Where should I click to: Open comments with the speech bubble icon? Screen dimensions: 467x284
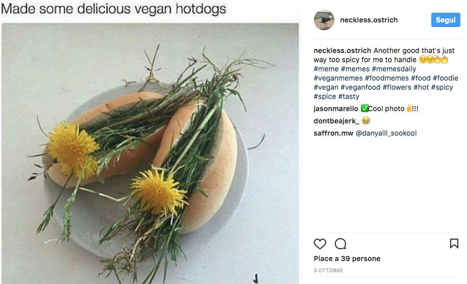[340, 244]
